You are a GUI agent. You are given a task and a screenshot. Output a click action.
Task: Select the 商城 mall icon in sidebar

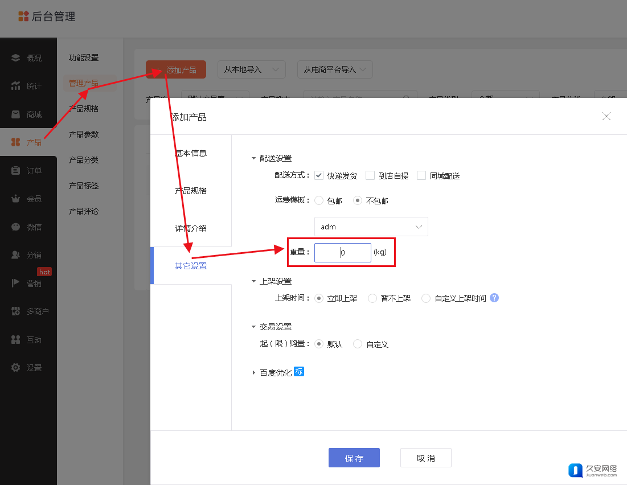tap(16, 114)
